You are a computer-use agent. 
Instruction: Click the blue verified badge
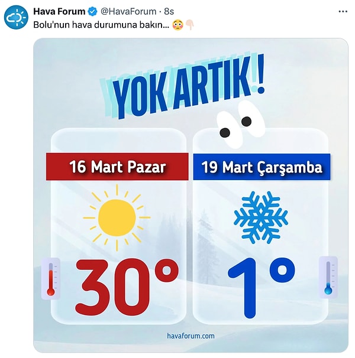(x=92, y=11)
